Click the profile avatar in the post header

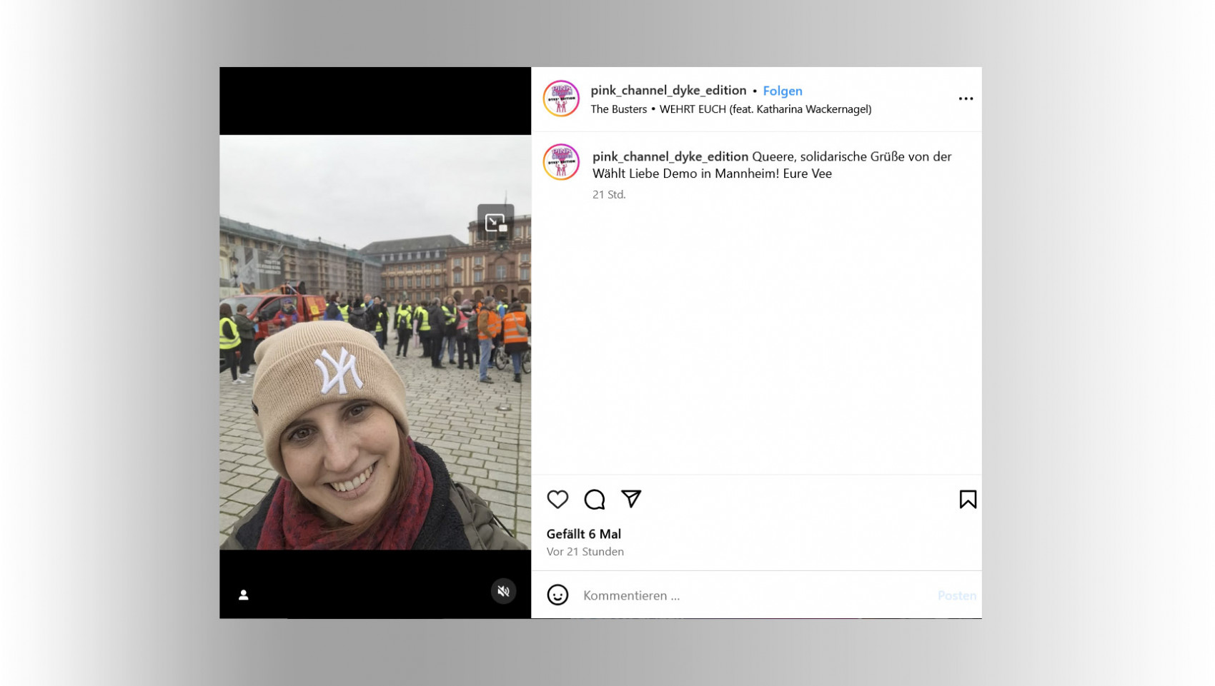(x=561, y=99)
